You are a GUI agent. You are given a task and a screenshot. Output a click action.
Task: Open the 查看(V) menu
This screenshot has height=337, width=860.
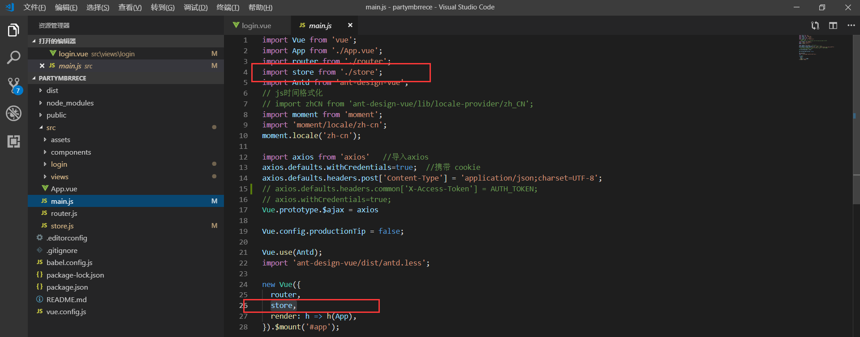click(x=130, y=7)
